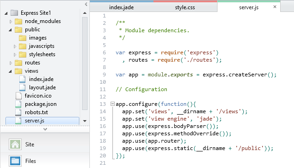The height and width of the screenshot is (168, 294).
Task: Click the index.jade file icon in tree
Action: click(x=22, y=79)
